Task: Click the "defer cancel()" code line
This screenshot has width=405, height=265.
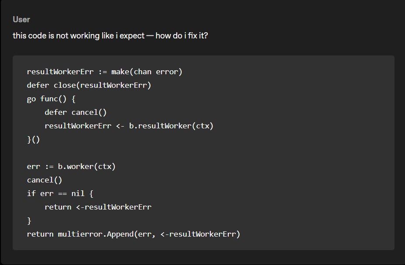Action: [x=76, y=112]
